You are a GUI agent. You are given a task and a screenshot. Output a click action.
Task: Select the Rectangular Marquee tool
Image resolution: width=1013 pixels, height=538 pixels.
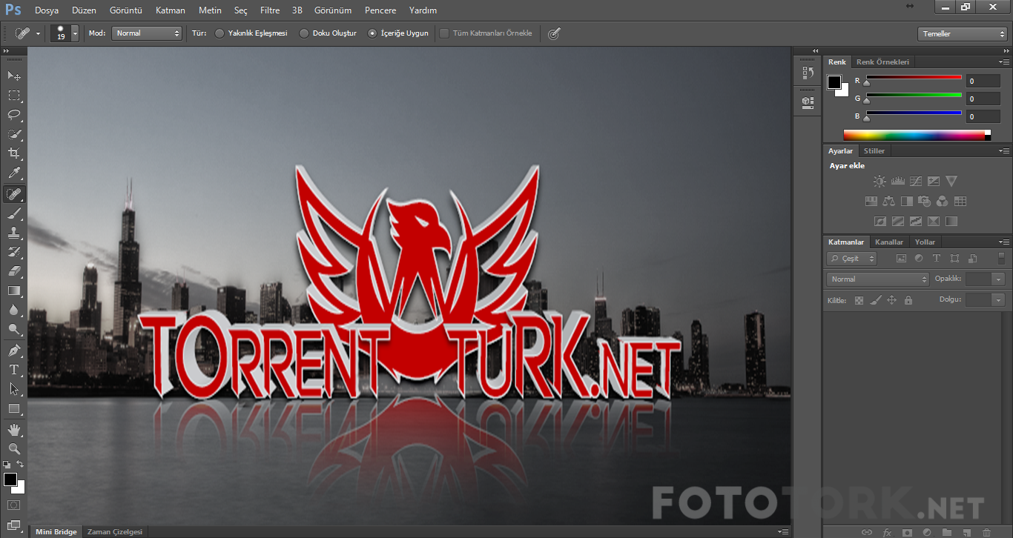point(14,95)
